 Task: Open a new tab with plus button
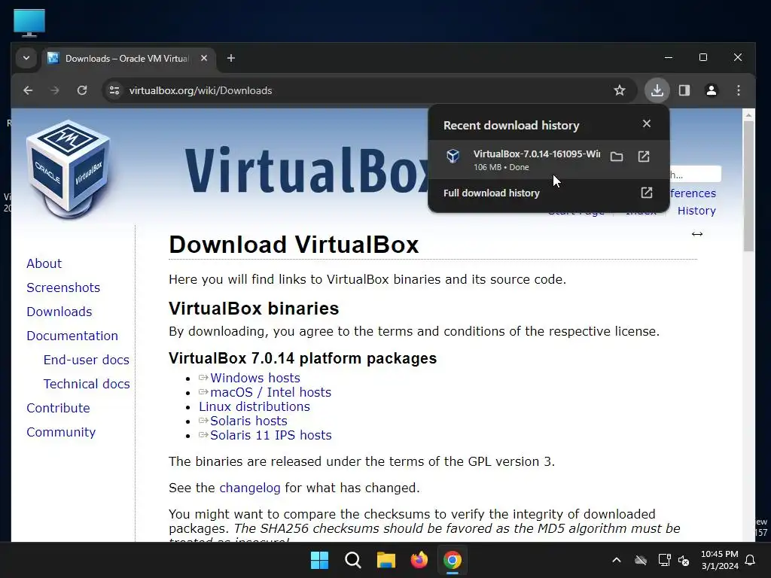click(231, 58)
